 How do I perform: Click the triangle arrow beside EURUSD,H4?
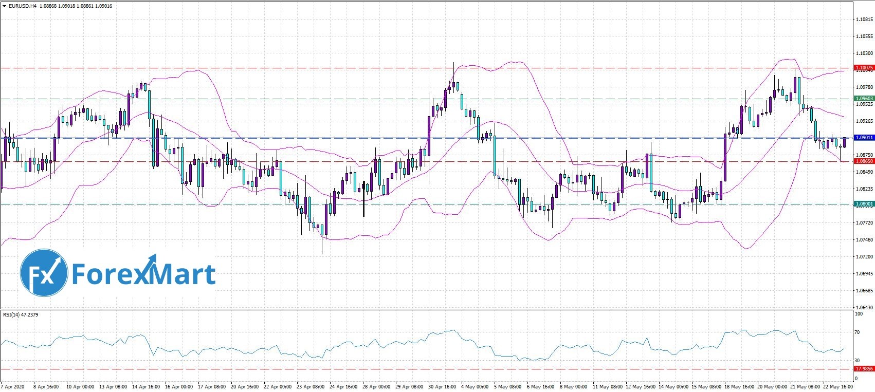click(x=4, y=6)
